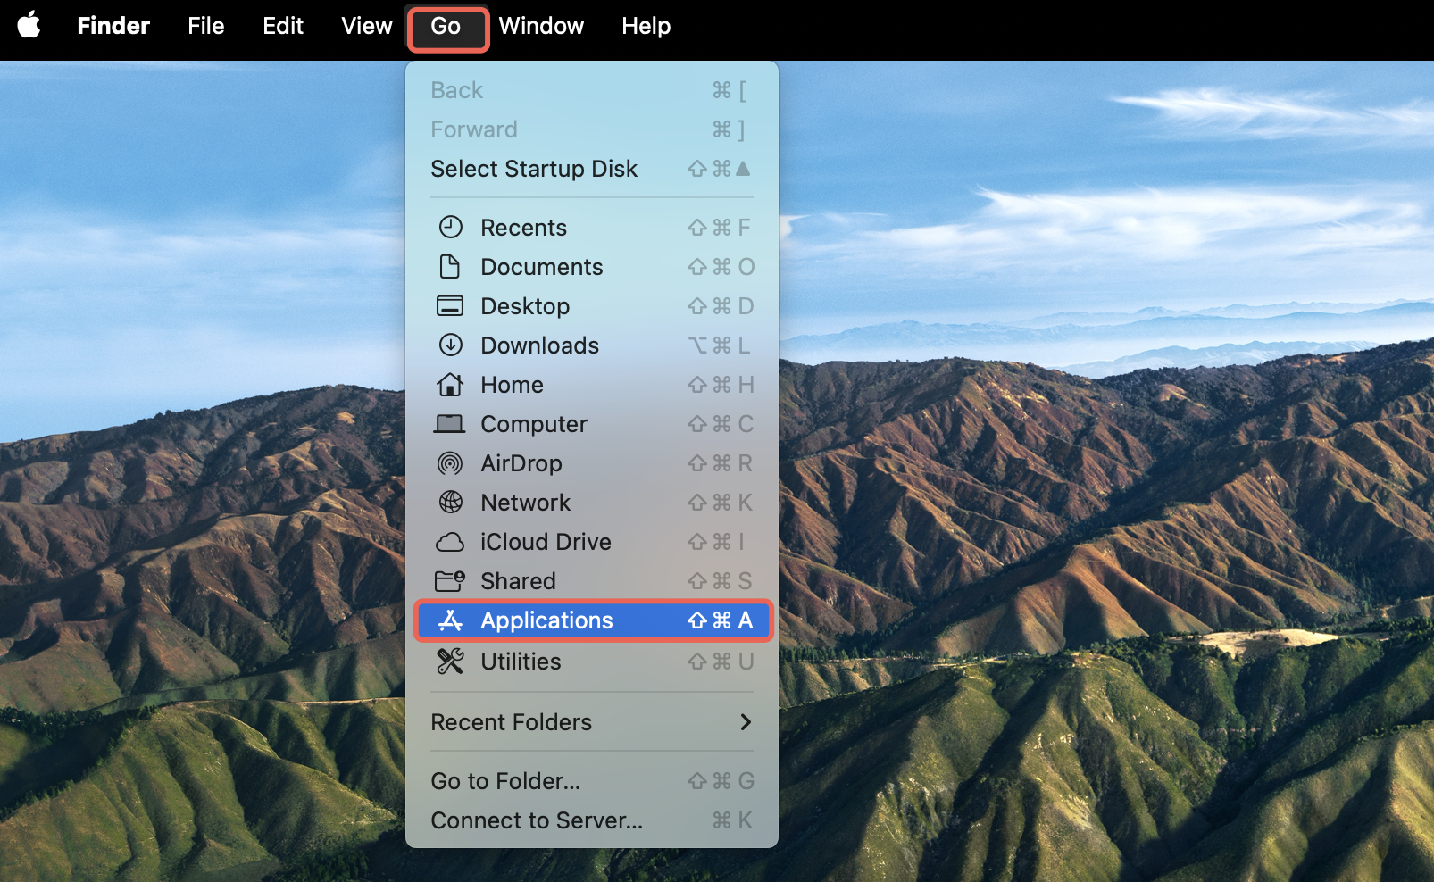Screen dimensions: 1434x882
Task: Click the Applications 'A' icon
Action: click(450, 620)
